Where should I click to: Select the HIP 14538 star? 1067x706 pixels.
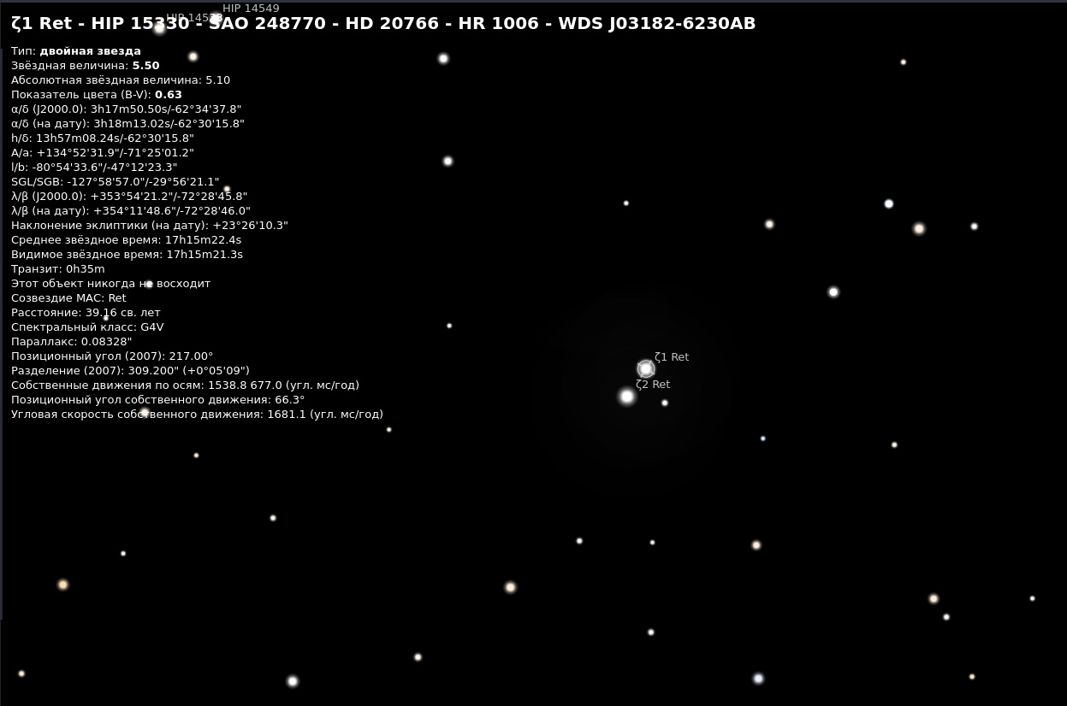point(159,28)
